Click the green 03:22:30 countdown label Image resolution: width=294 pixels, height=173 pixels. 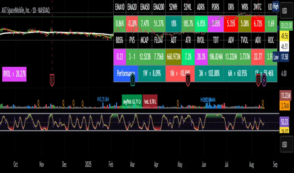pos(286,25)
